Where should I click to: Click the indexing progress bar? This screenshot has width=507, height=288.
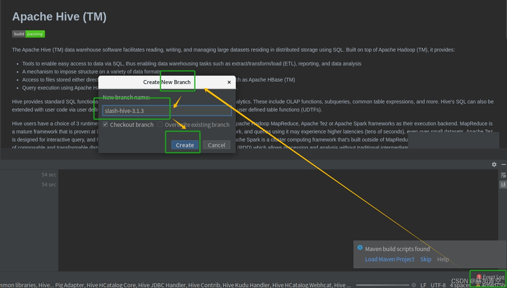[x=382, y=285]
